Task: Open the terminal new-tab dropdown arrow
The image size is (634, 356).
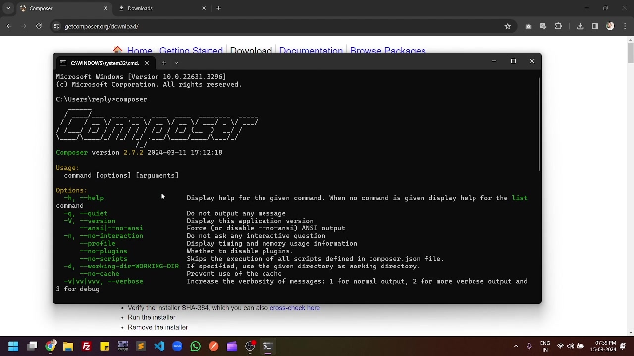Action: [x=176, y=63]
